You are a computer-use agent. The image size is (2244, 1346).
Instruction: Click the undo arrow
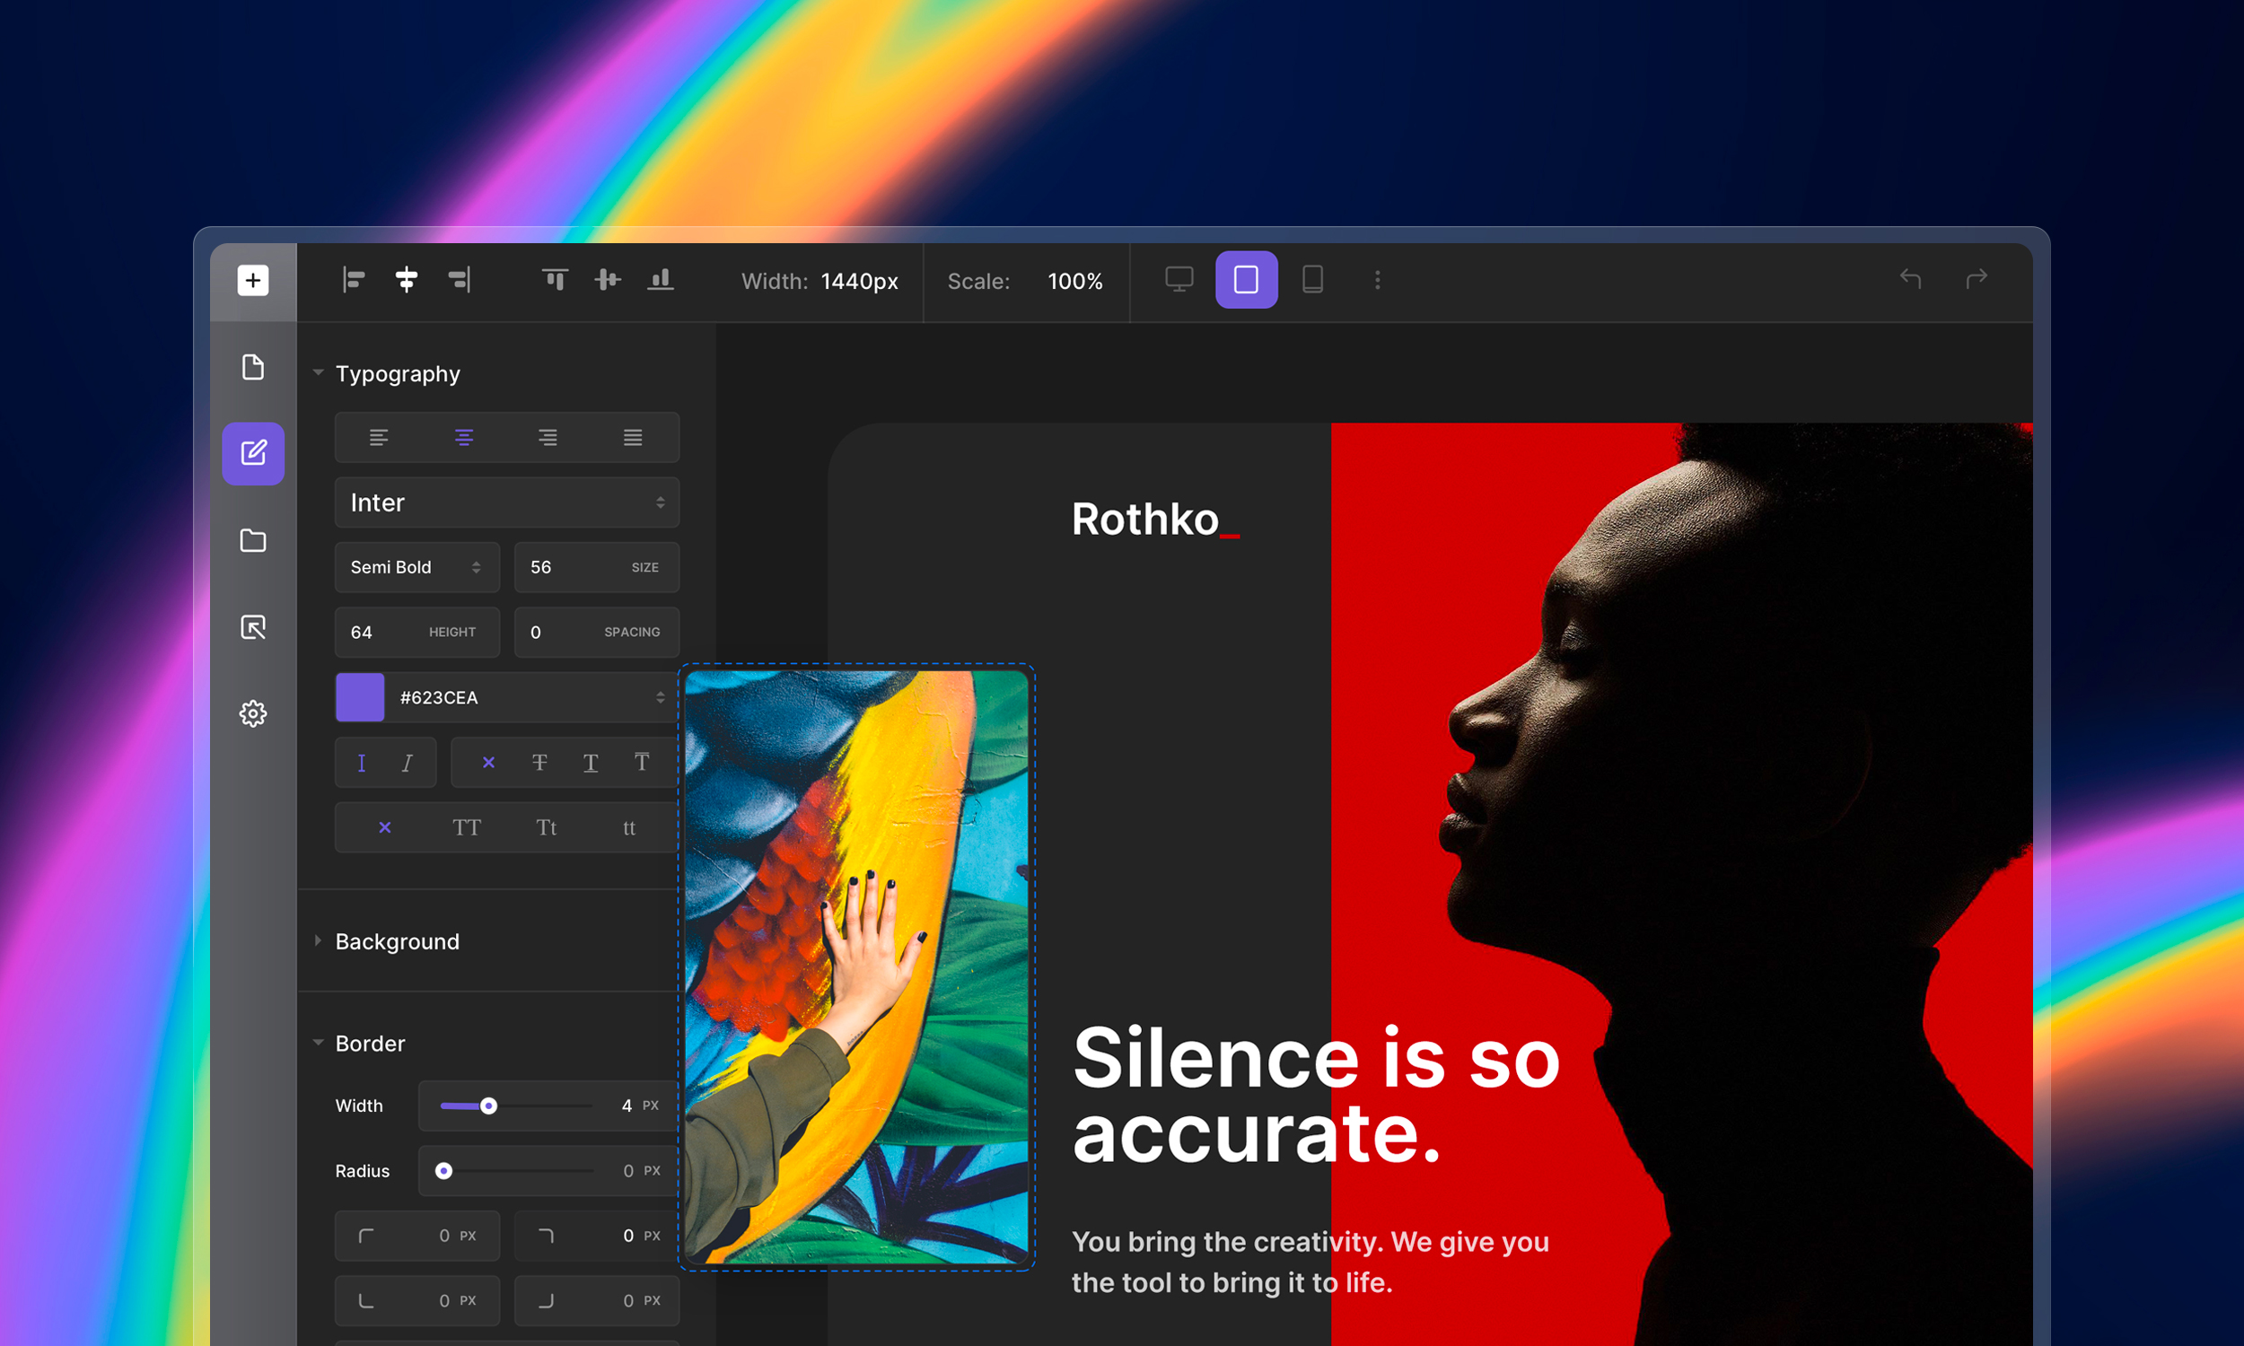tap(1910, 279)
